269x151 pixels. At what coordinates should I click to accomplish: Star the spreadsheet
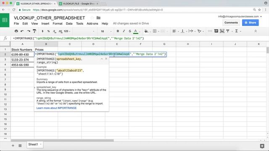(x=92, y=18)
